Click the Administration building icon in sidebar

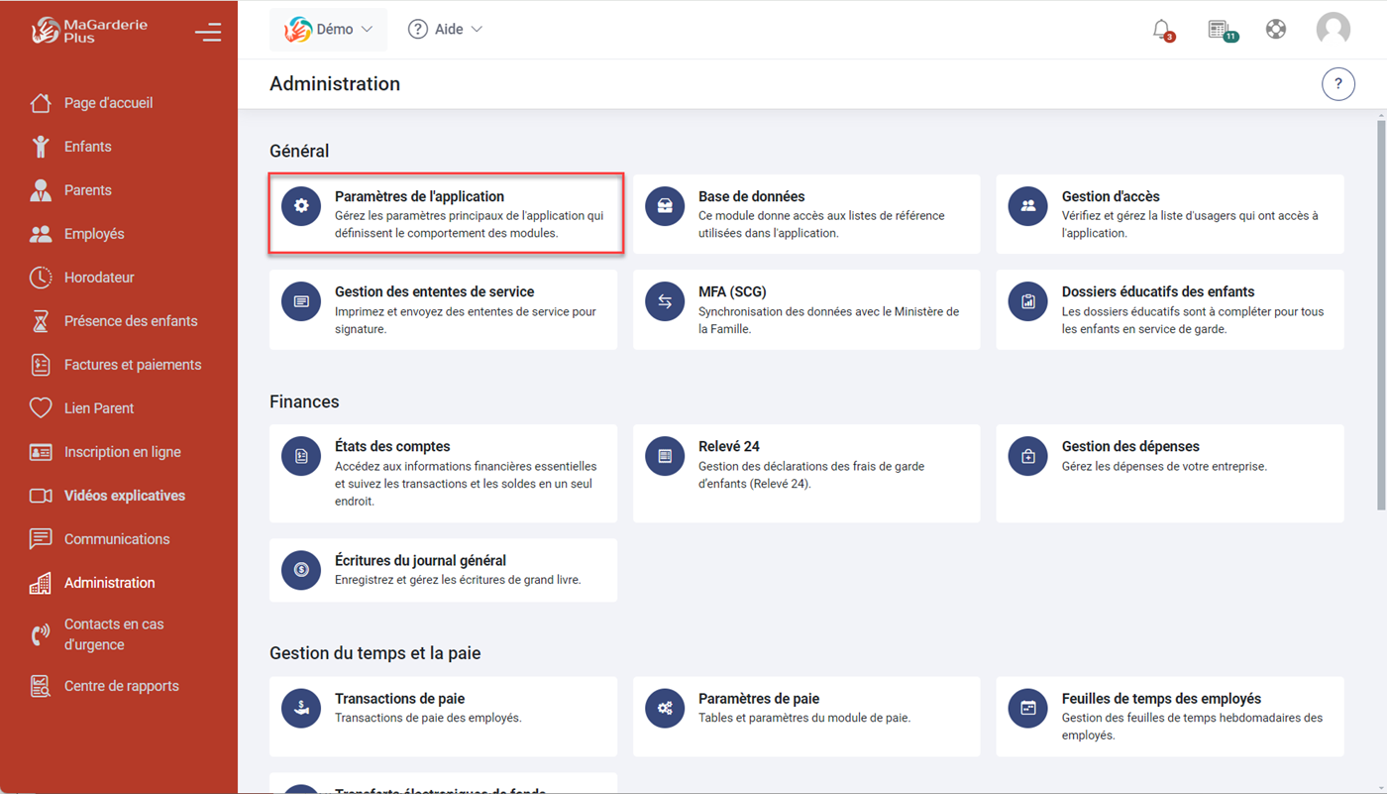(41, 583)
